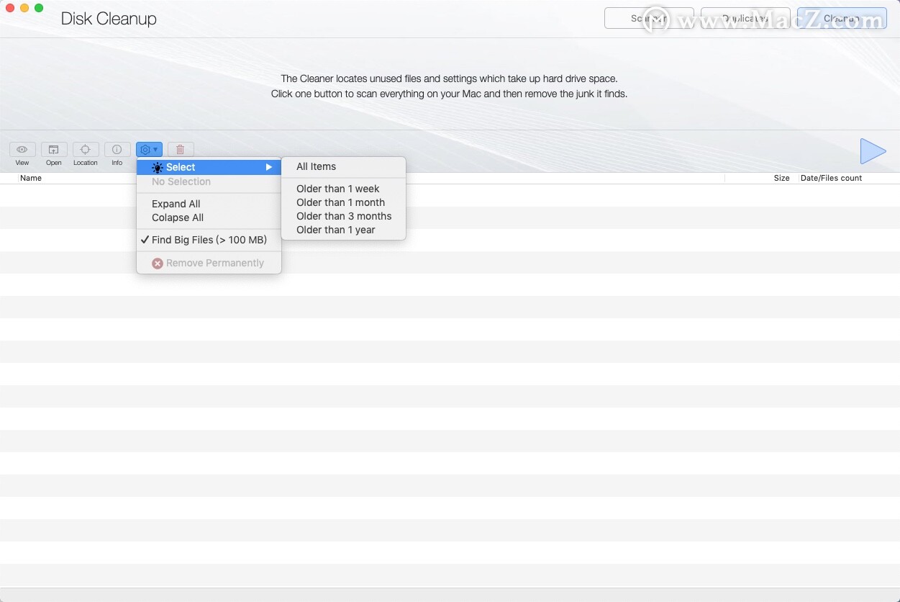The width and height of the screenshot is (900, 602).
Task: Select Older than 1 month
Action: click(x=341, y=202)
